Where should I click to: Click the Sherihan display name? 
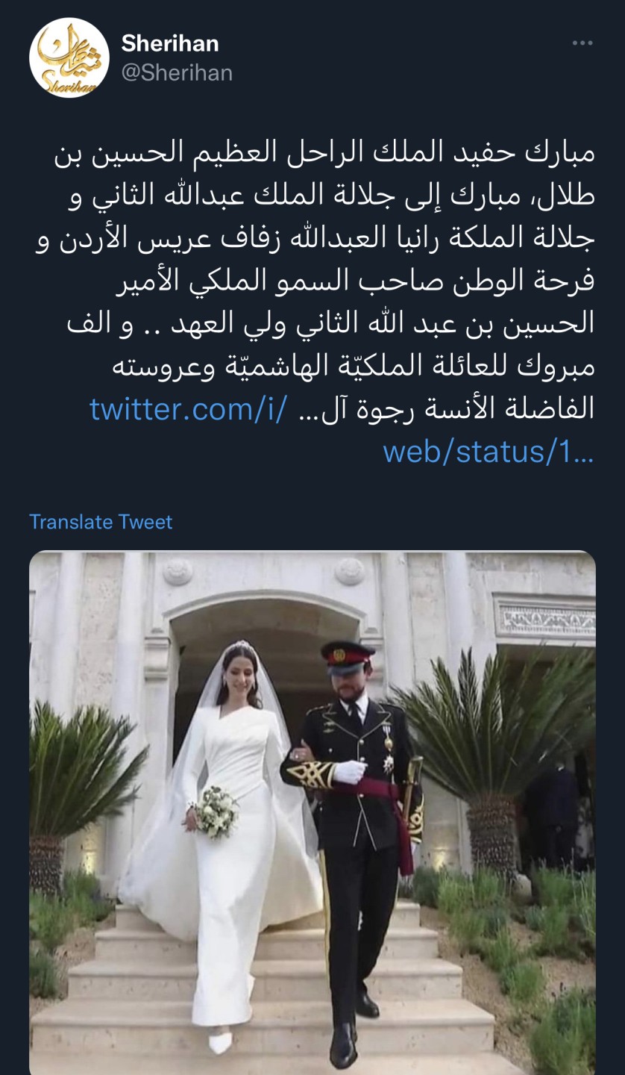[x=170, y=44]
